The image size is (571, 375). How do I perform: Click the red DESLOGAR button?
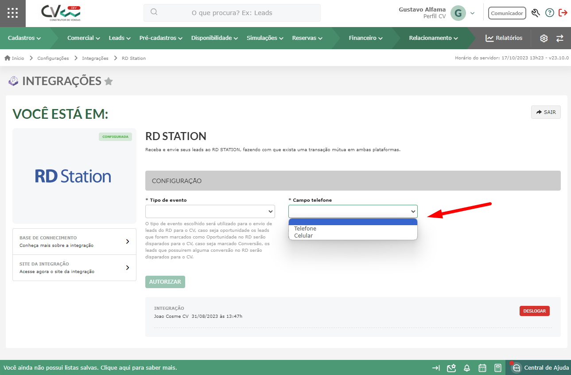tap(535, 311)
